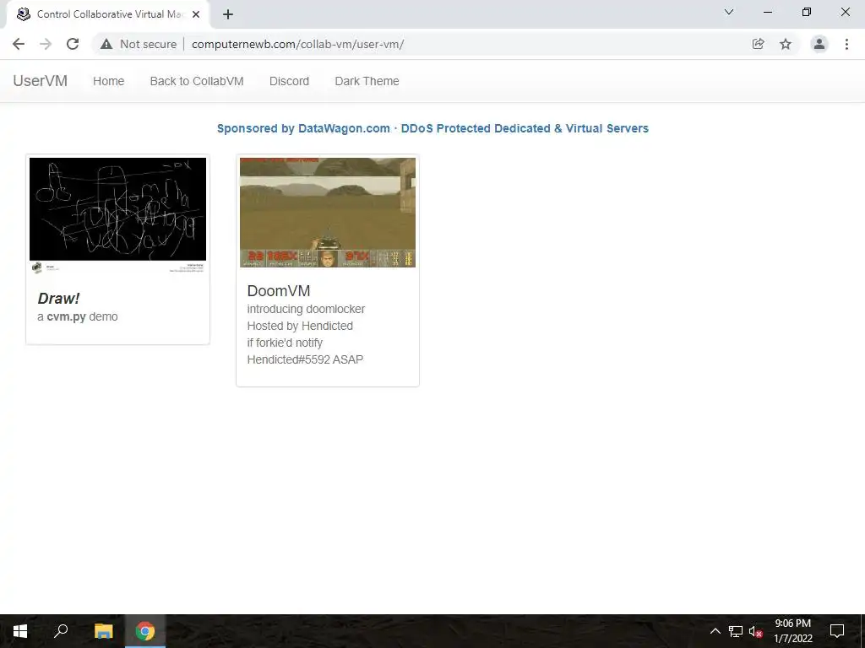Click 'Hosted by Hendicted' text

(300, 326)
